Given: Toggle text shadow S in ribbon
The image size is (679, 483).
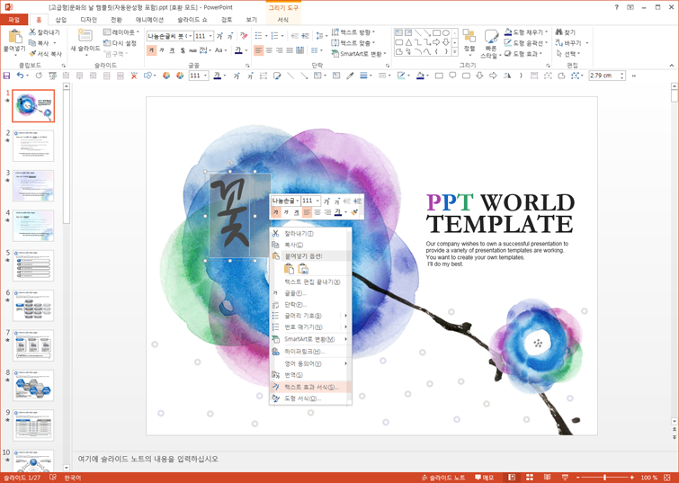Looking at the screenshot, I should (x=183, y=50).
